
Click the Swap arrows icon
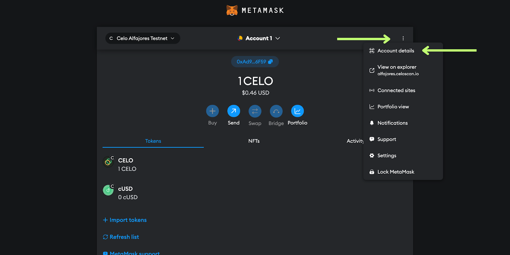click(x=255, y=111)
